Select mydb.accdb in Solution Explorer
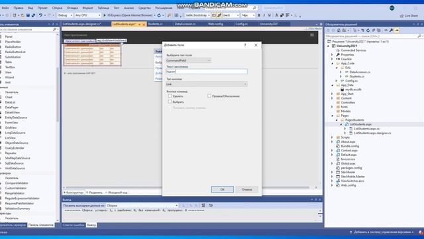The image size is (424, 239). point(353,90)
